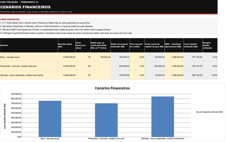The height and width of the screenshot is (142, 226).
Task: Click the 7,5% credit rate cell
Action: pos(137,66)
